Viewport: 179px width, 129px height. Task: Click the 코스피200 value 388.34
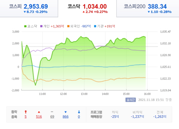pyautogui.click(x=157, y=7)
